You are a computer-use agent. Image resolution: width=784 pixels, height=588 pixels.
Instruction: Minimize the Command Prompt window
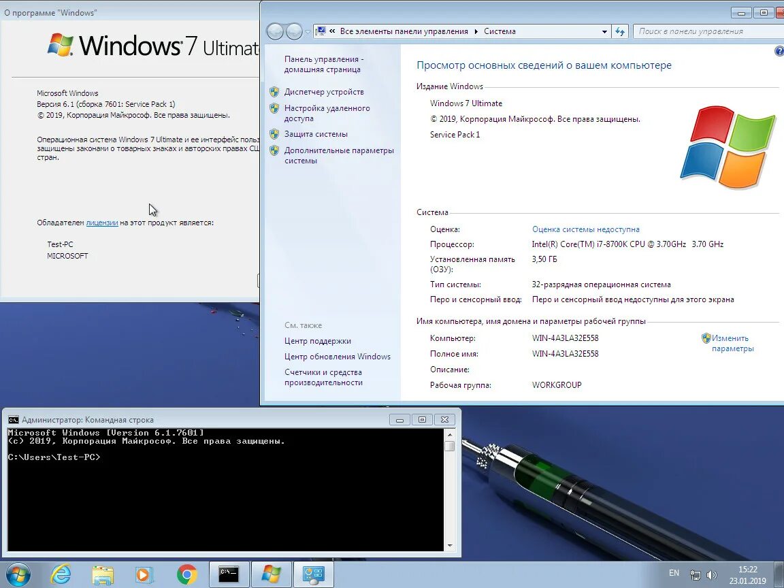[x=399, y=419]
